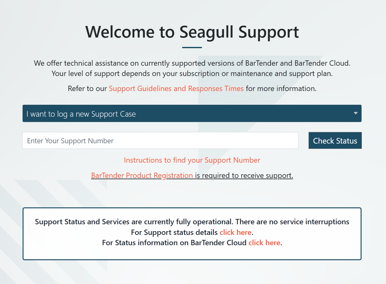Screen dimensions: 386x284
Task: Click the white caret arrow on the support case selector
Action: pos(356,113)
